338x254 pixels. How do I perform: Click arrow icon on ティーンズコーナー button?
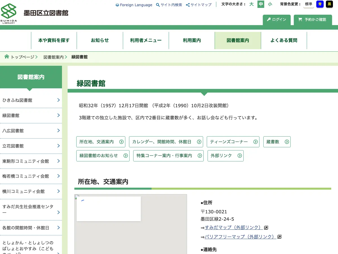pyautogui.click(x=255, y=142)
